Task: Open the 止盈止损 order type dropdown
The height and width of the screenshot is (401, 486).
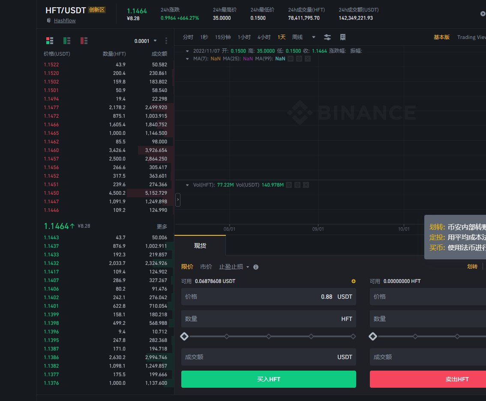Action: tap(234, 267)
